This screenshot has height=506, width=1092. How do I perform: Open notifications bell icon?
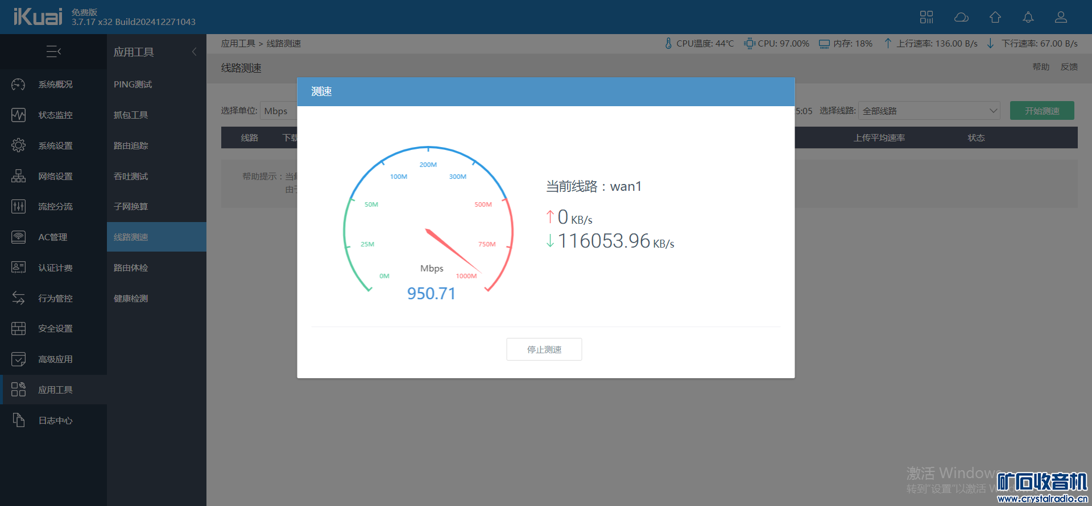1028,17
